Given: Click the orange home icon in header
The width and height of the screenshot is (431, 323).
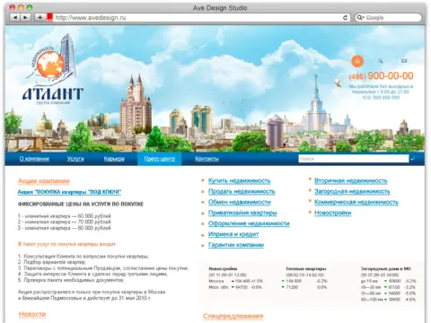Looking at the screenshot, I should 357,61.
